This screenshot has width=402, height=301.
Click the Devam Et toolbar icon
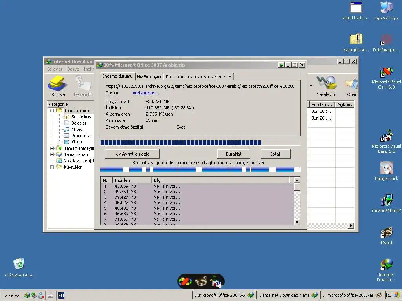pos(83,84)
